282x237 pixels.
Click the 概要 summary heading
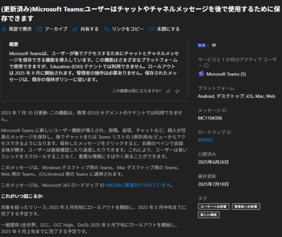point(14,45)
